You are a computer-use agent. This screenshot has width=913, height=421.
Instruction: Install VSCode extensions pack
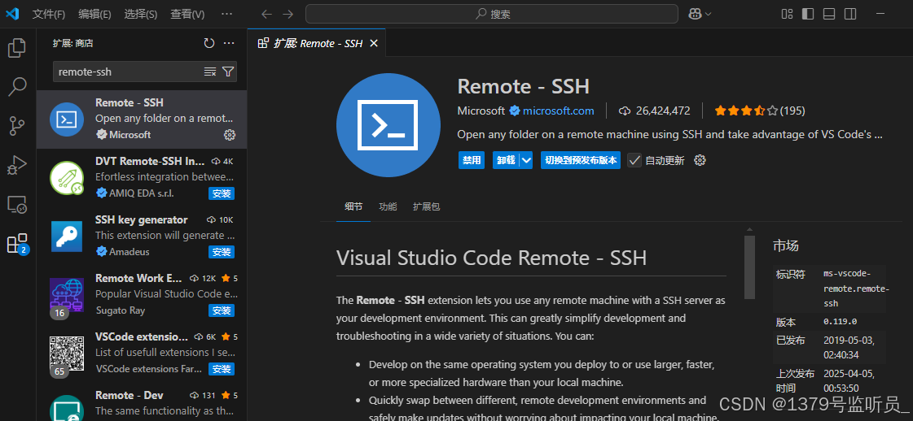coord(222,369)
